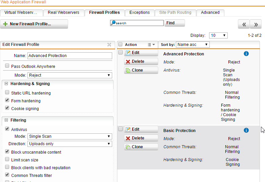Click the Find button

tap(175, 23)
